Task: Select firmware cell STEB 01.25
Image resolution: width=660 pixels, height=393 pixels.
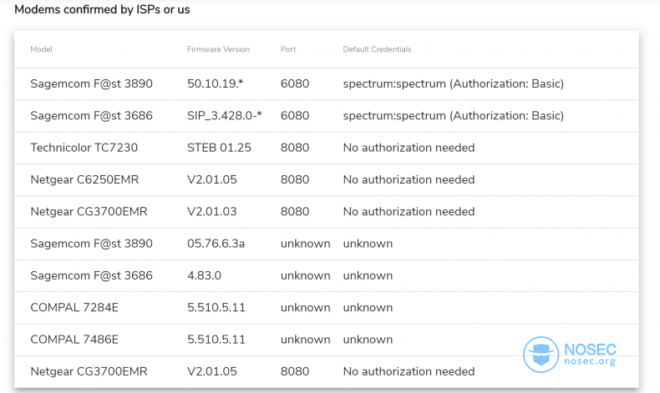Action: pos(219,148)
